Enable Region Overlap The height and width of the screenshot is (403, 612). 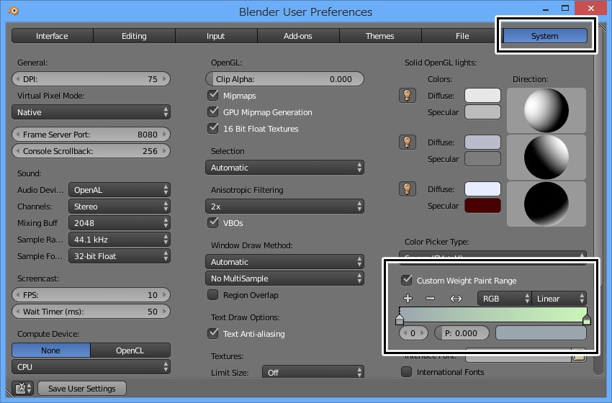click(213, 295)
